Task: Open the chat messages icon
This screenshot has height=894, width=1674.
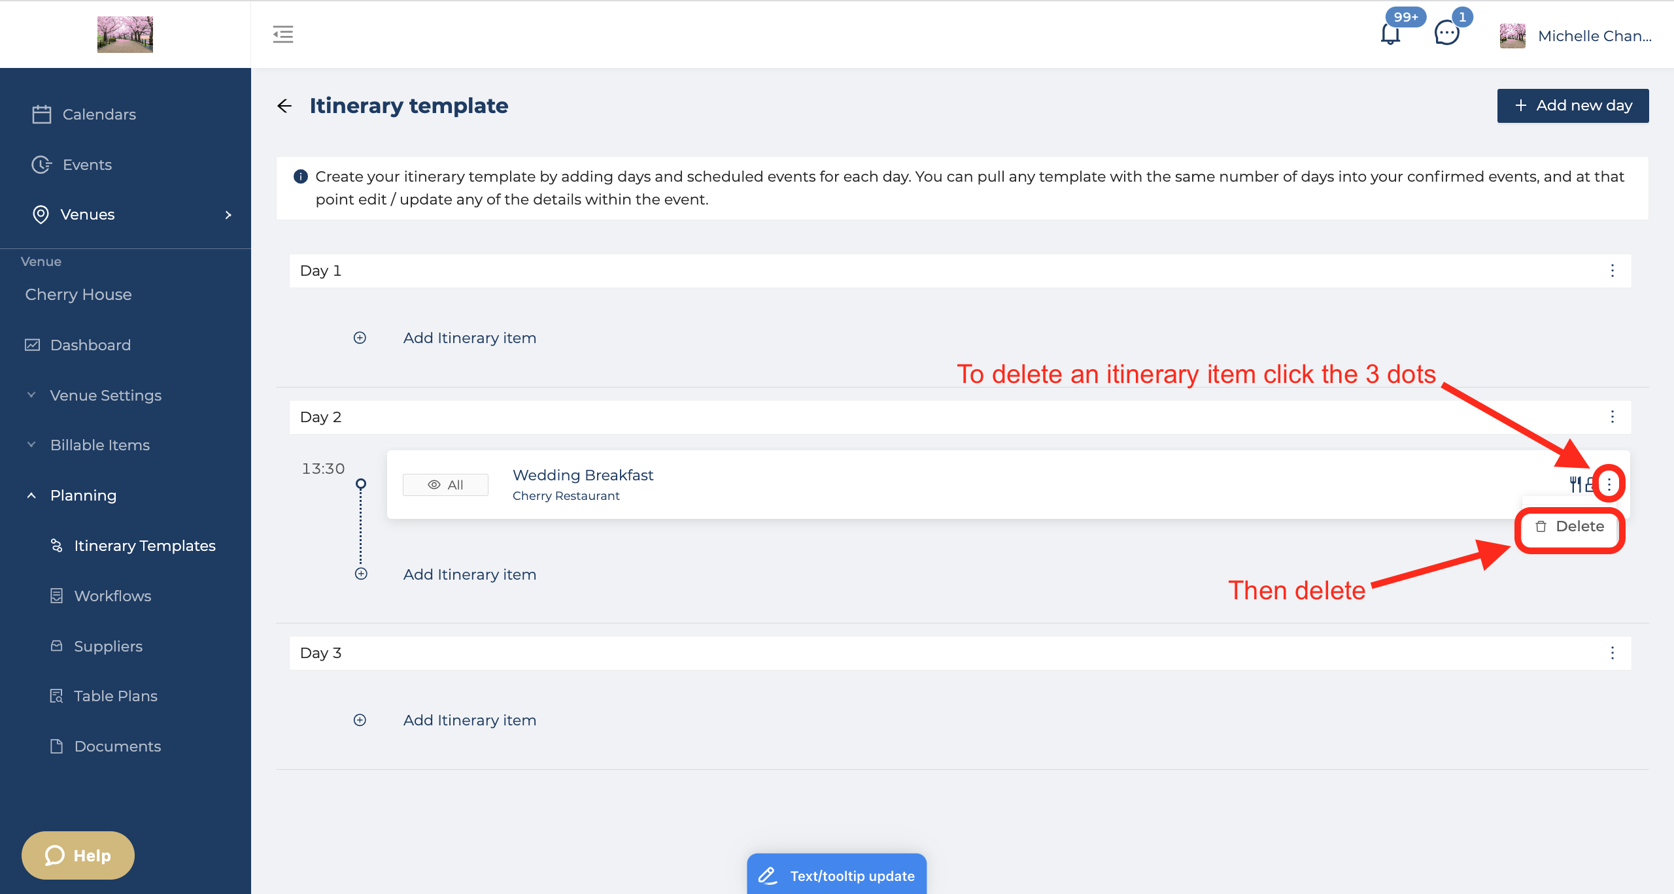Action: click(x=1446, y=33)
